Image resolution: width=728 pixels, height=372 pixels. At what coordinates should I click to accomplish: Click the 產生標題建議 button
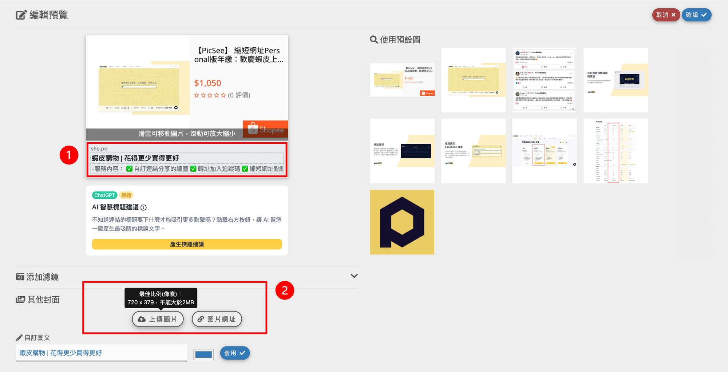187,244
